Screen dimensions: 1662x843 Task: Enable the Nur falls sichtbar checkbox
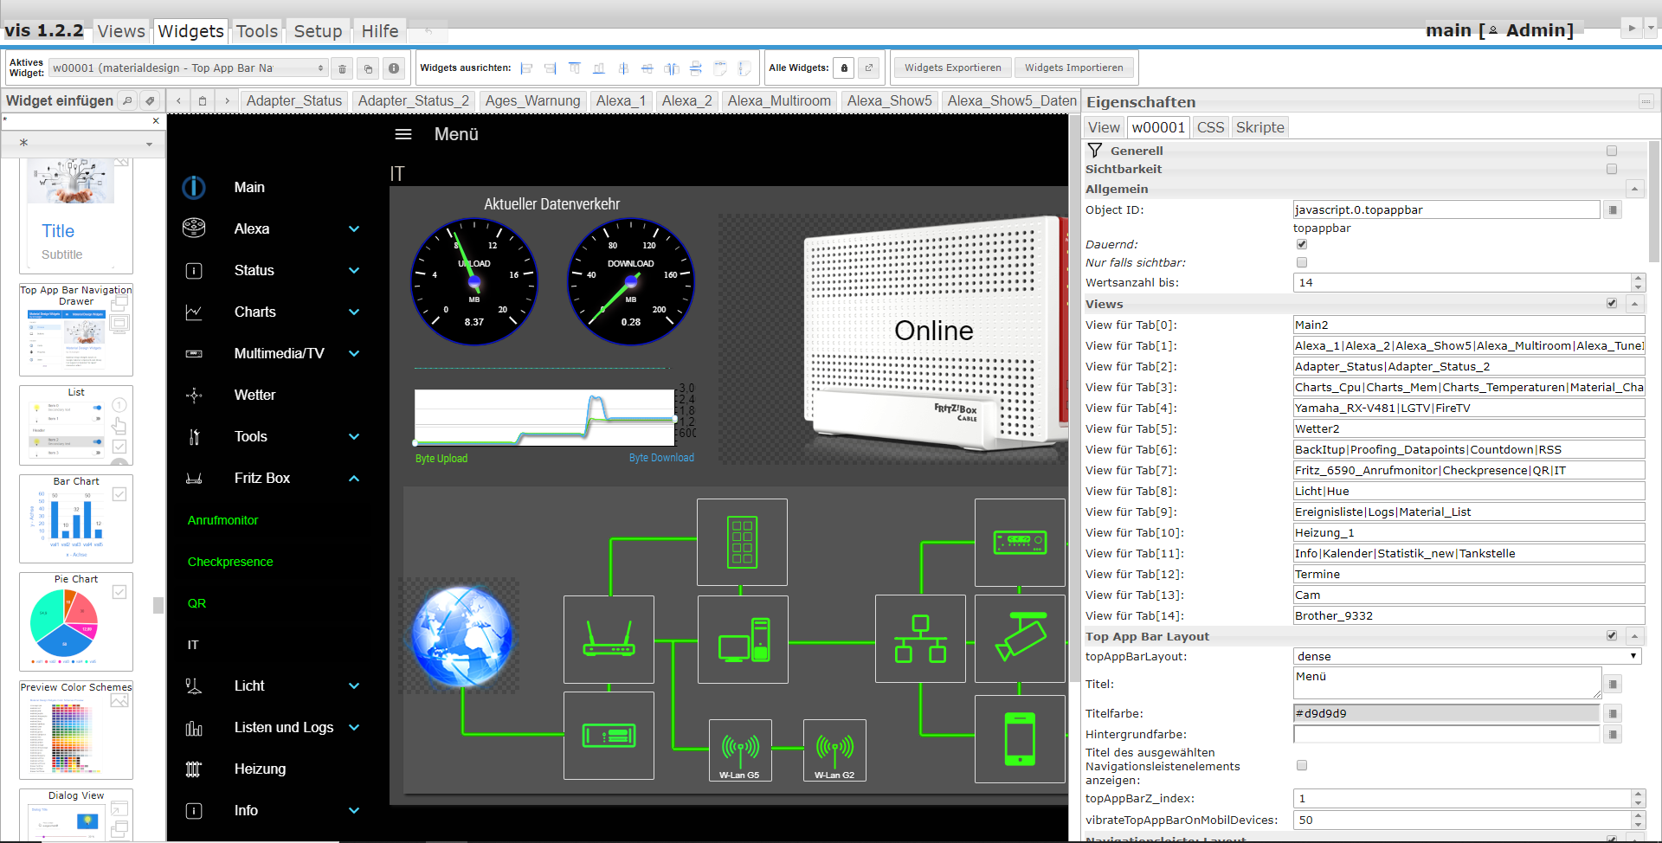[1302, 262]
